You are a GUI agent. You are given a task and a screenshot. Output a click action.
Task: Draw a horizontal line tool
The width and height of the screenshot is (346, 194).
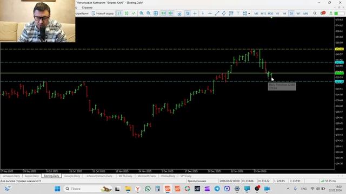210,13
